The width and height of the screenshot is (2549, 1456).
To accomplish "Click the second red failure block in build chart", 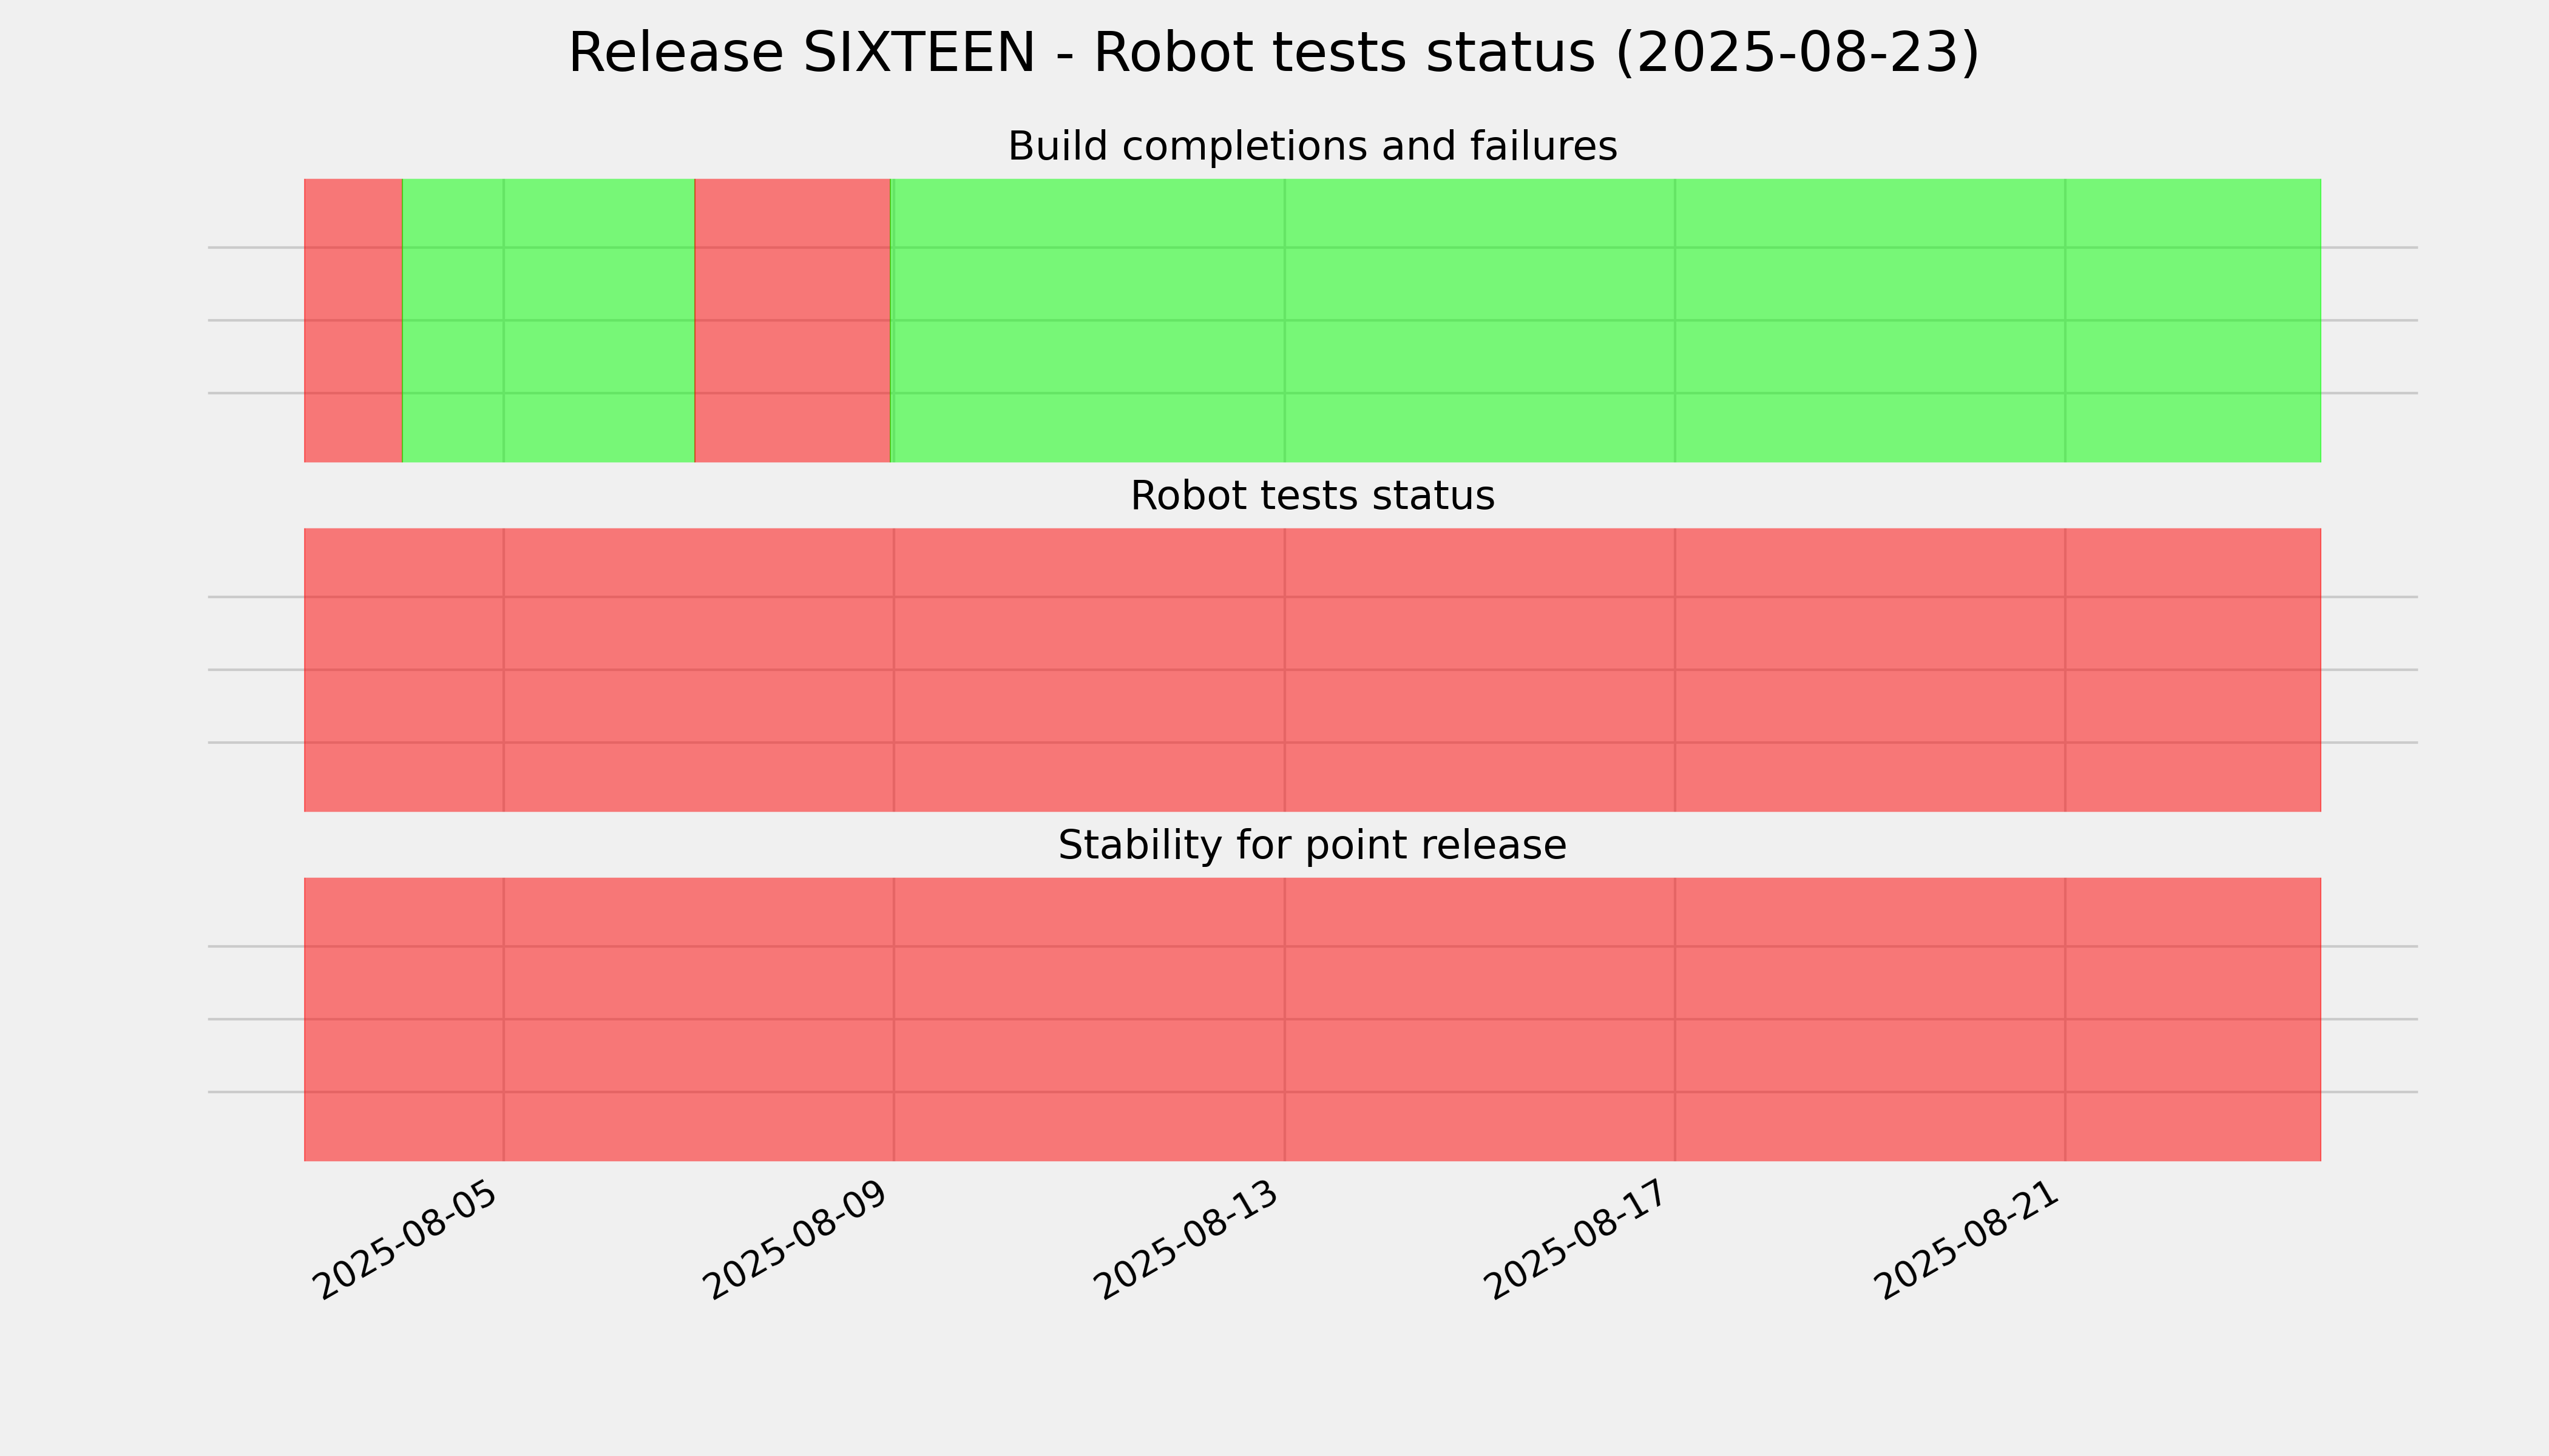I will point(792,320).
